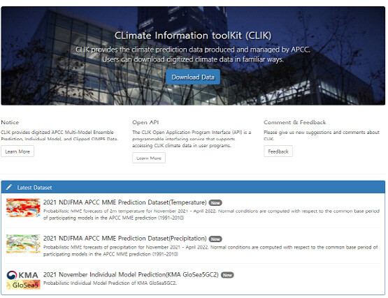Open 2021 NDJFMA Temperature dataset link
This screenshot has height=298, width=388.
124,202
